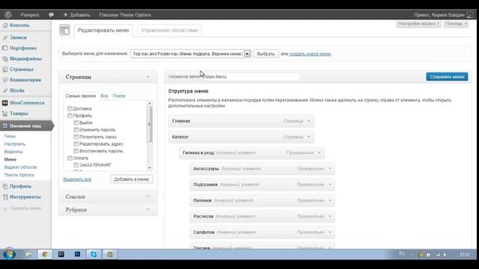This screenshot has width=479, height=269.
Task: Click the volume icon in system tray
Action: click(445, 254)
